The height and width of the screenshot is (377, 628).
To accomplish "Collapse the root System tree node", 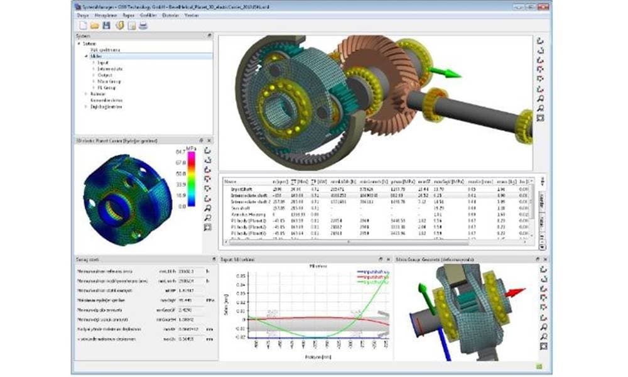I will coord(79,44).
